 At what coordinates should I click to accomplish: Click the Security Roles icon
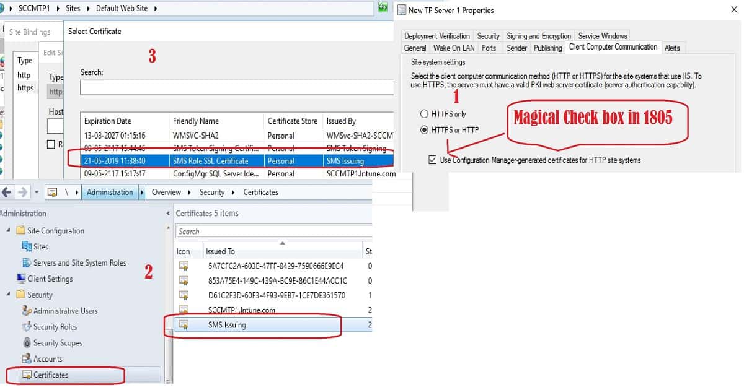click(x=27, y=327)
